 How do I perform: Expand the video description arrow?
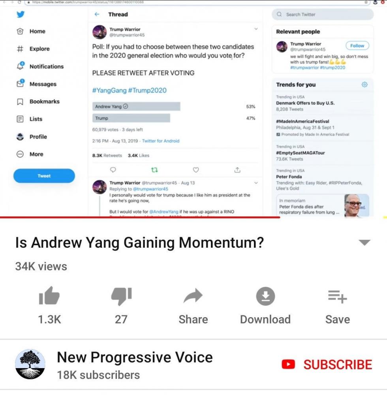coord(364,243)
